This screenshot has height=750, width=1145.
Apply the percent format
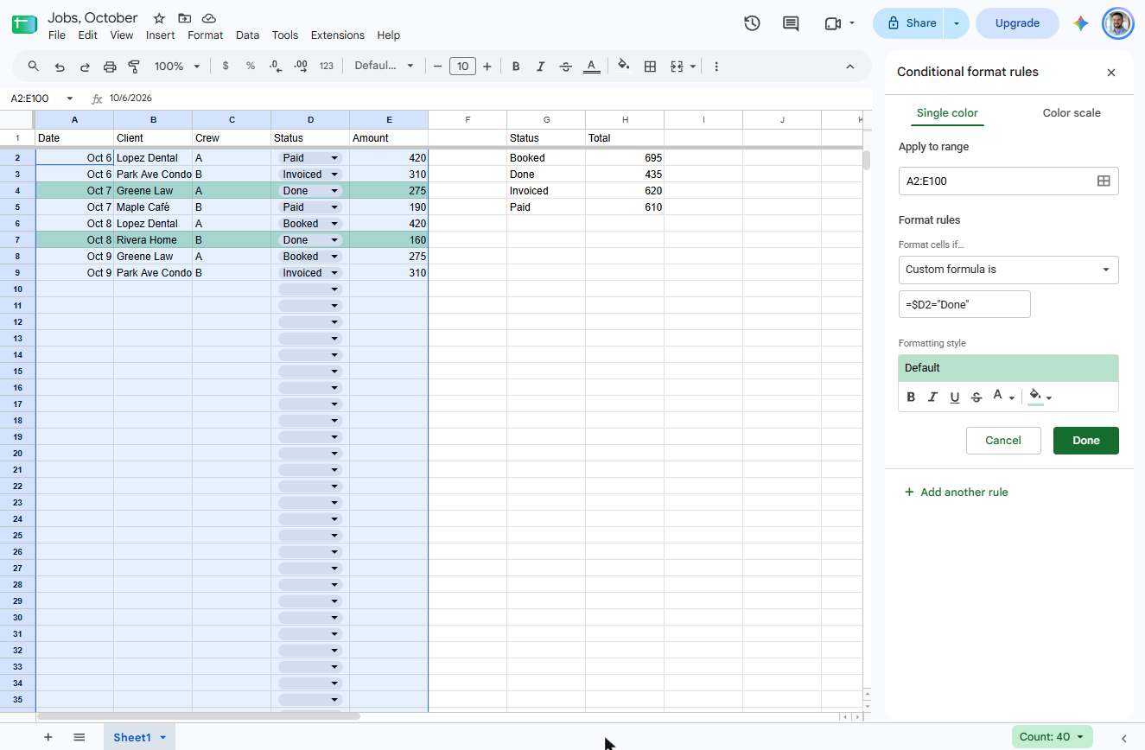point(251,67)
